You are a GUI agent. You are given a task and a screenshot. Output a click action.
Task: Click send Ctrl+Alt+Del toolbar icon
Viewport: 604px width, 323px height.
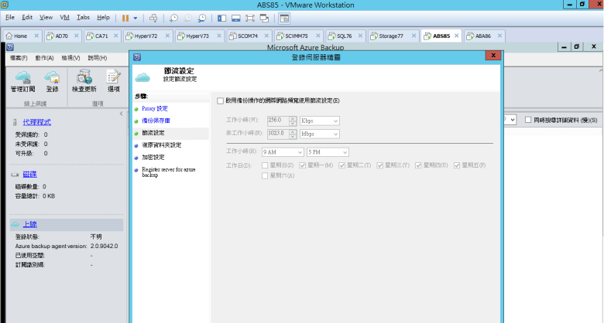tap(153, 17)
